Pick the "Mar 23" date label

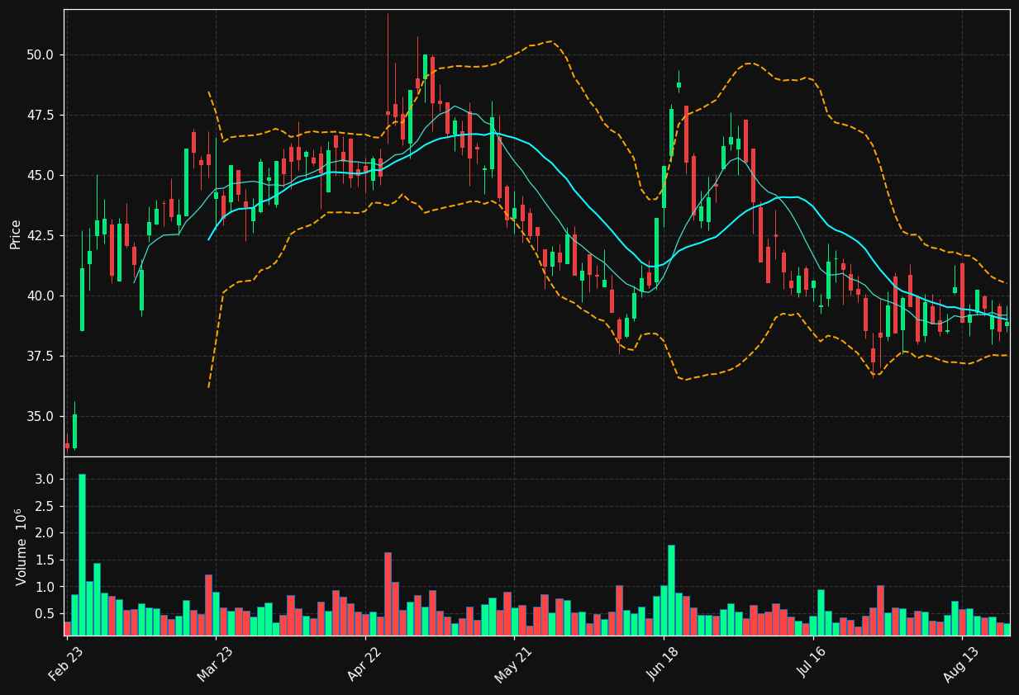pos(213,664)
